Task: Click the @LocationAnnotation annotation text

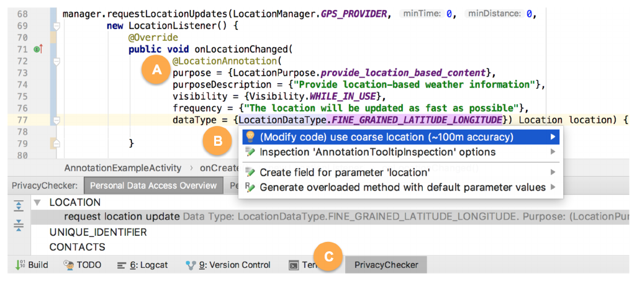Action: (224, 61)
